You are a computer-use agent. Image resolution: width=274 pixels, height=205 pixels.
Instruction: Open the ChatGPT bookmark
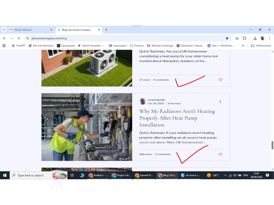click(19, 45)
